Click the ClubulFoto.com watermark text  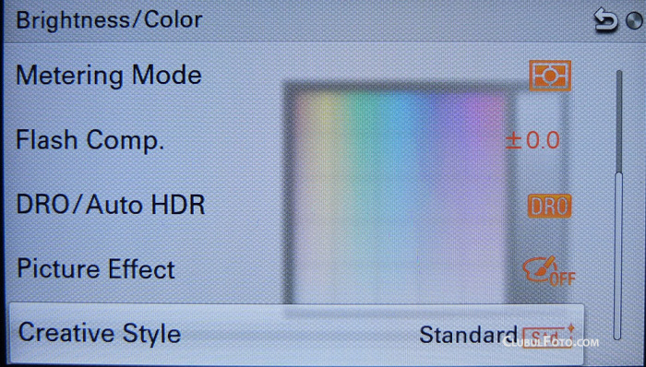550,342
